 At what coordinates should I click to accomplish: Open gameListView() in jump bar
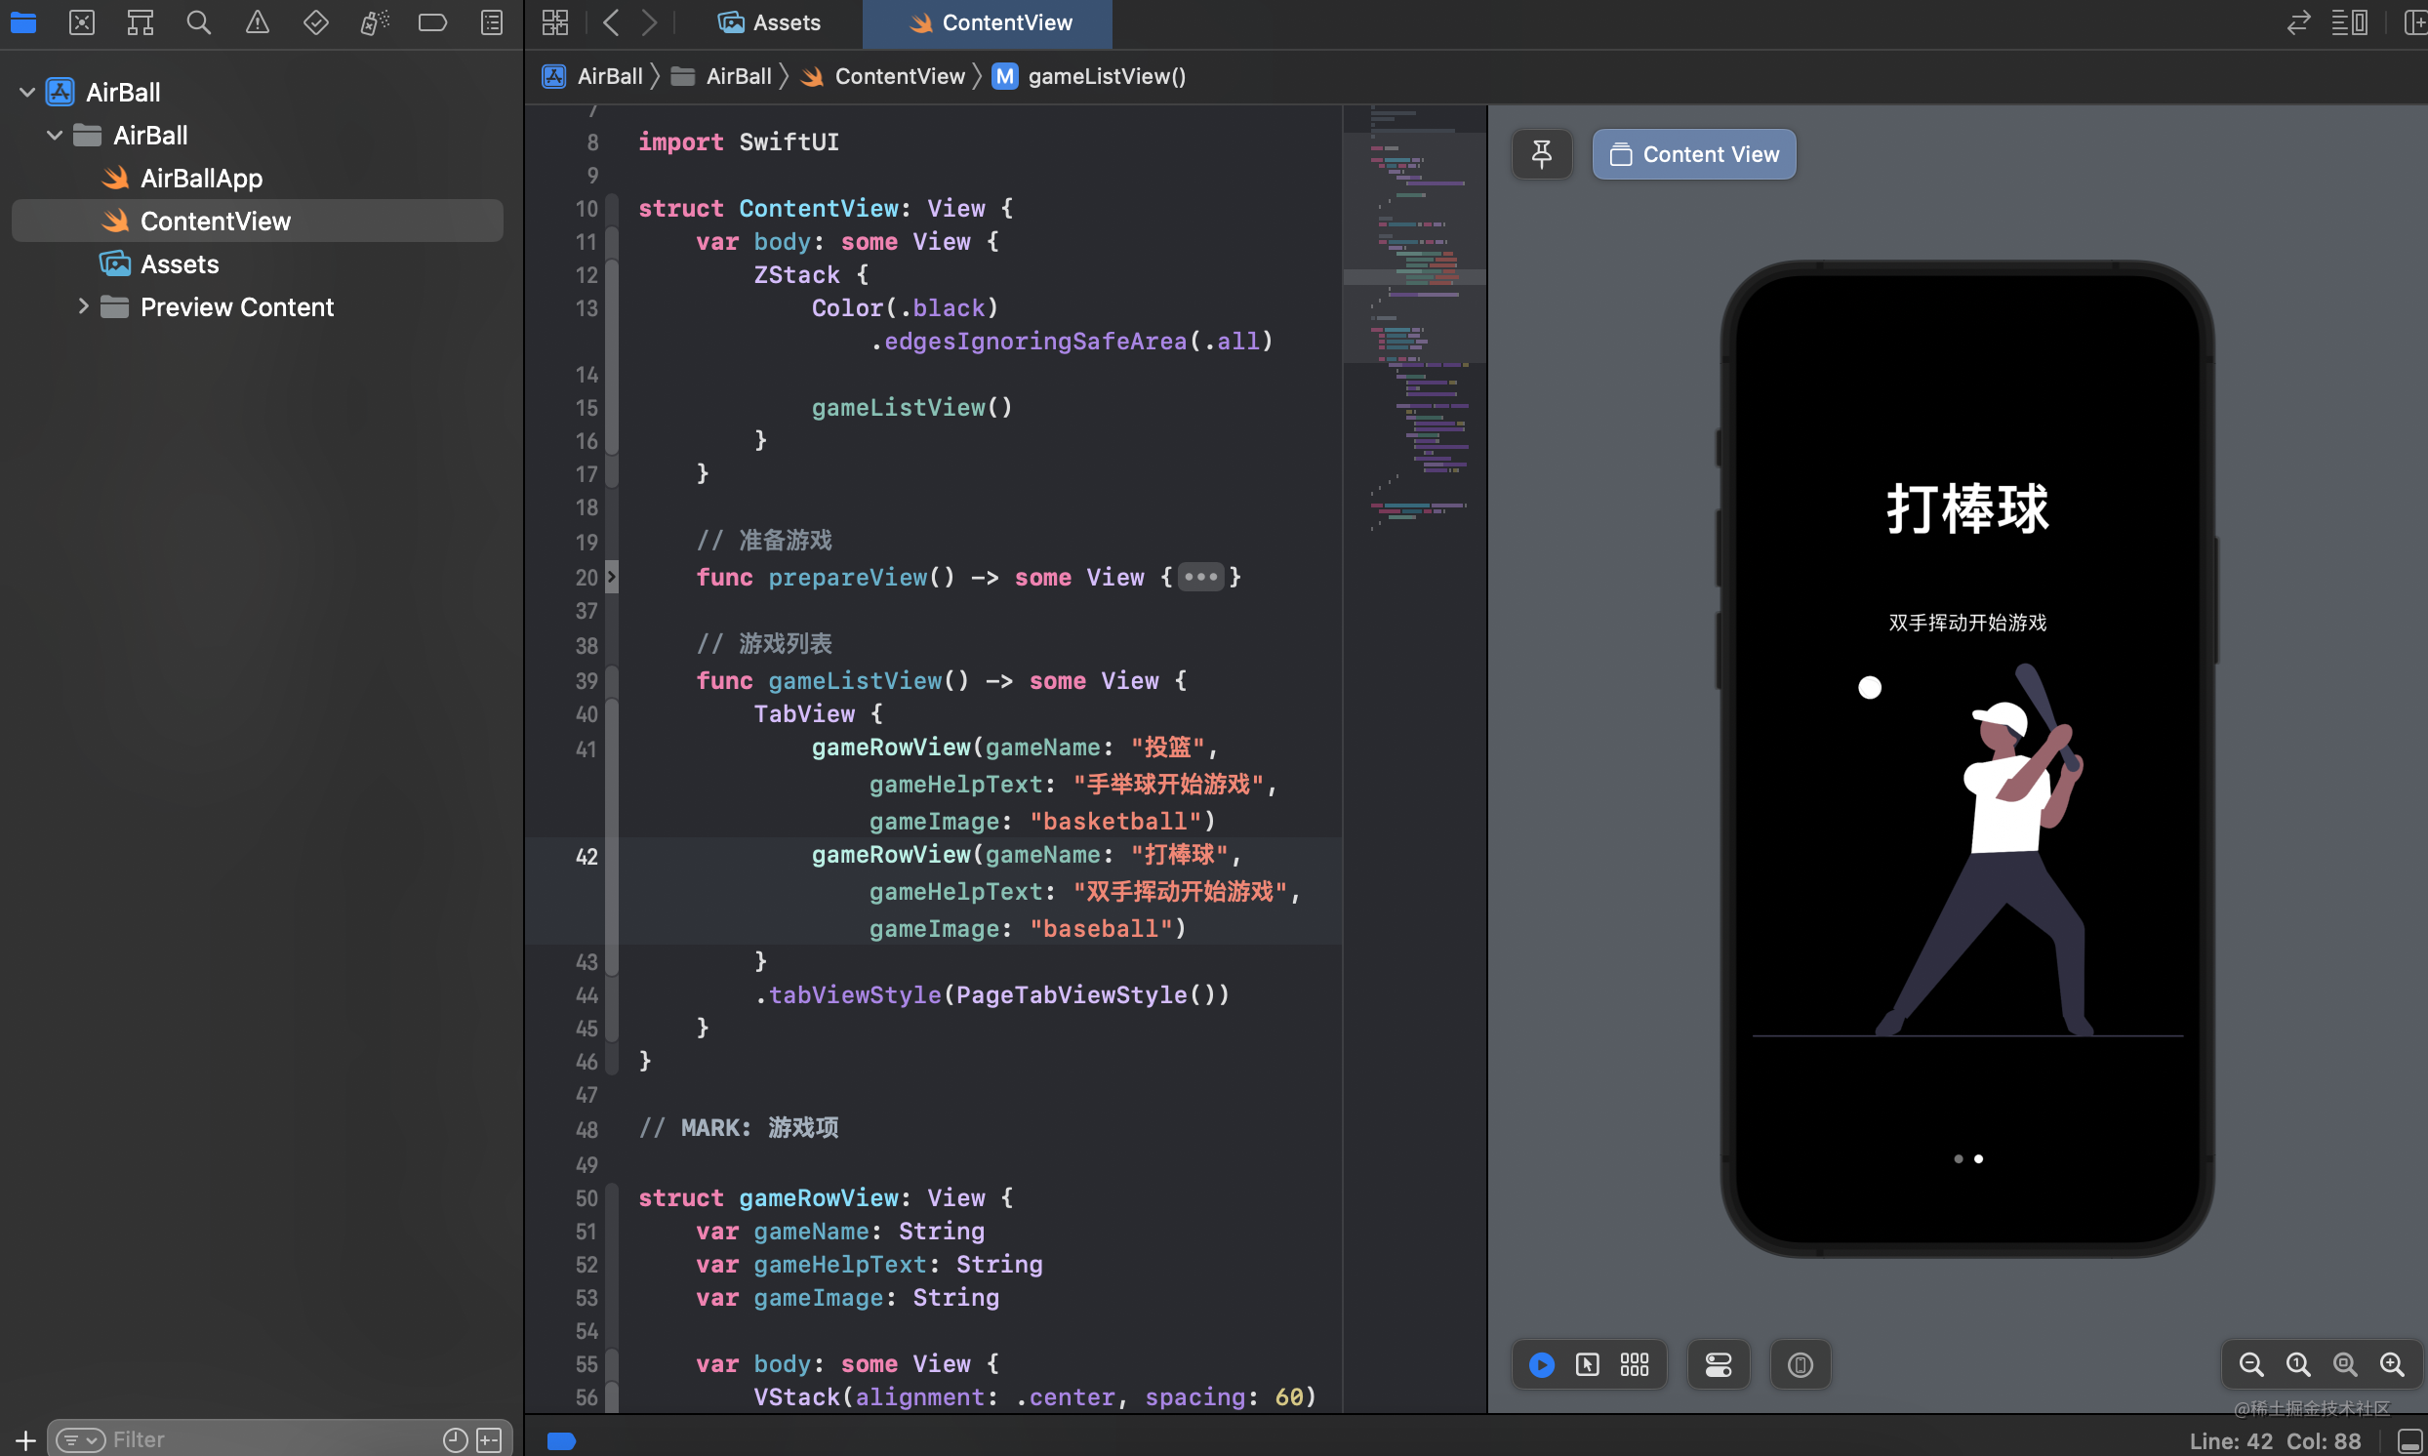(1089, 75)
